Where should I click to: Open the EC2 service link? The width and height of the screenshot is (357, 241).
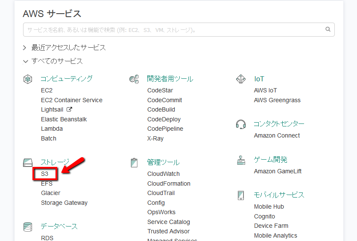coord(47,90)
